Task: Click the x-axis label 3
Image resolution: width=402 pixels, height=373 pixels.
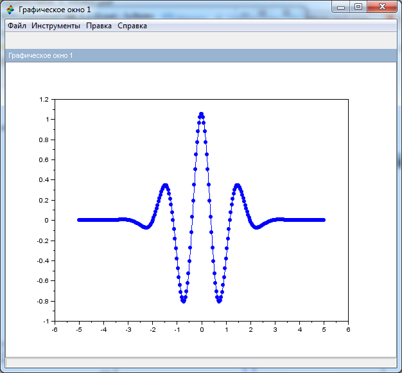Action: [x=275, y=330]
